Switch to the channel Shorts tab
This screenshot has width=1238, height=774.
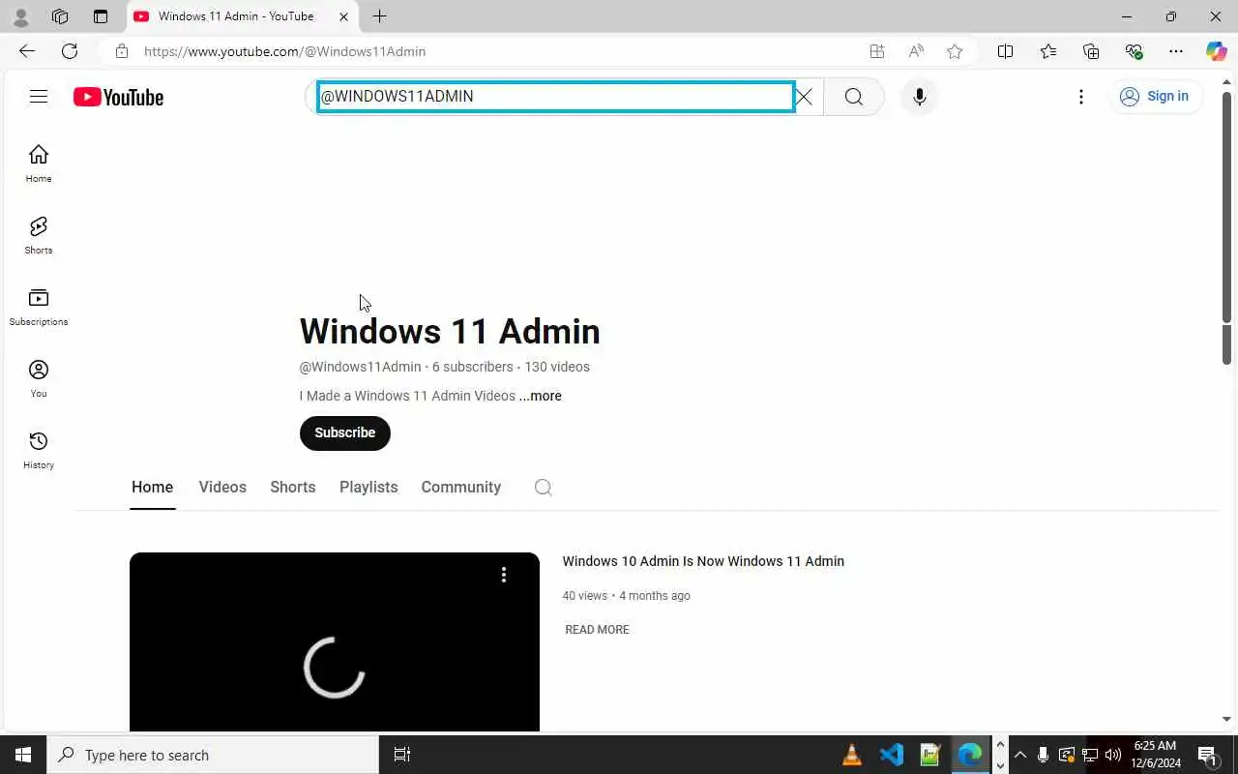[293, 488]
